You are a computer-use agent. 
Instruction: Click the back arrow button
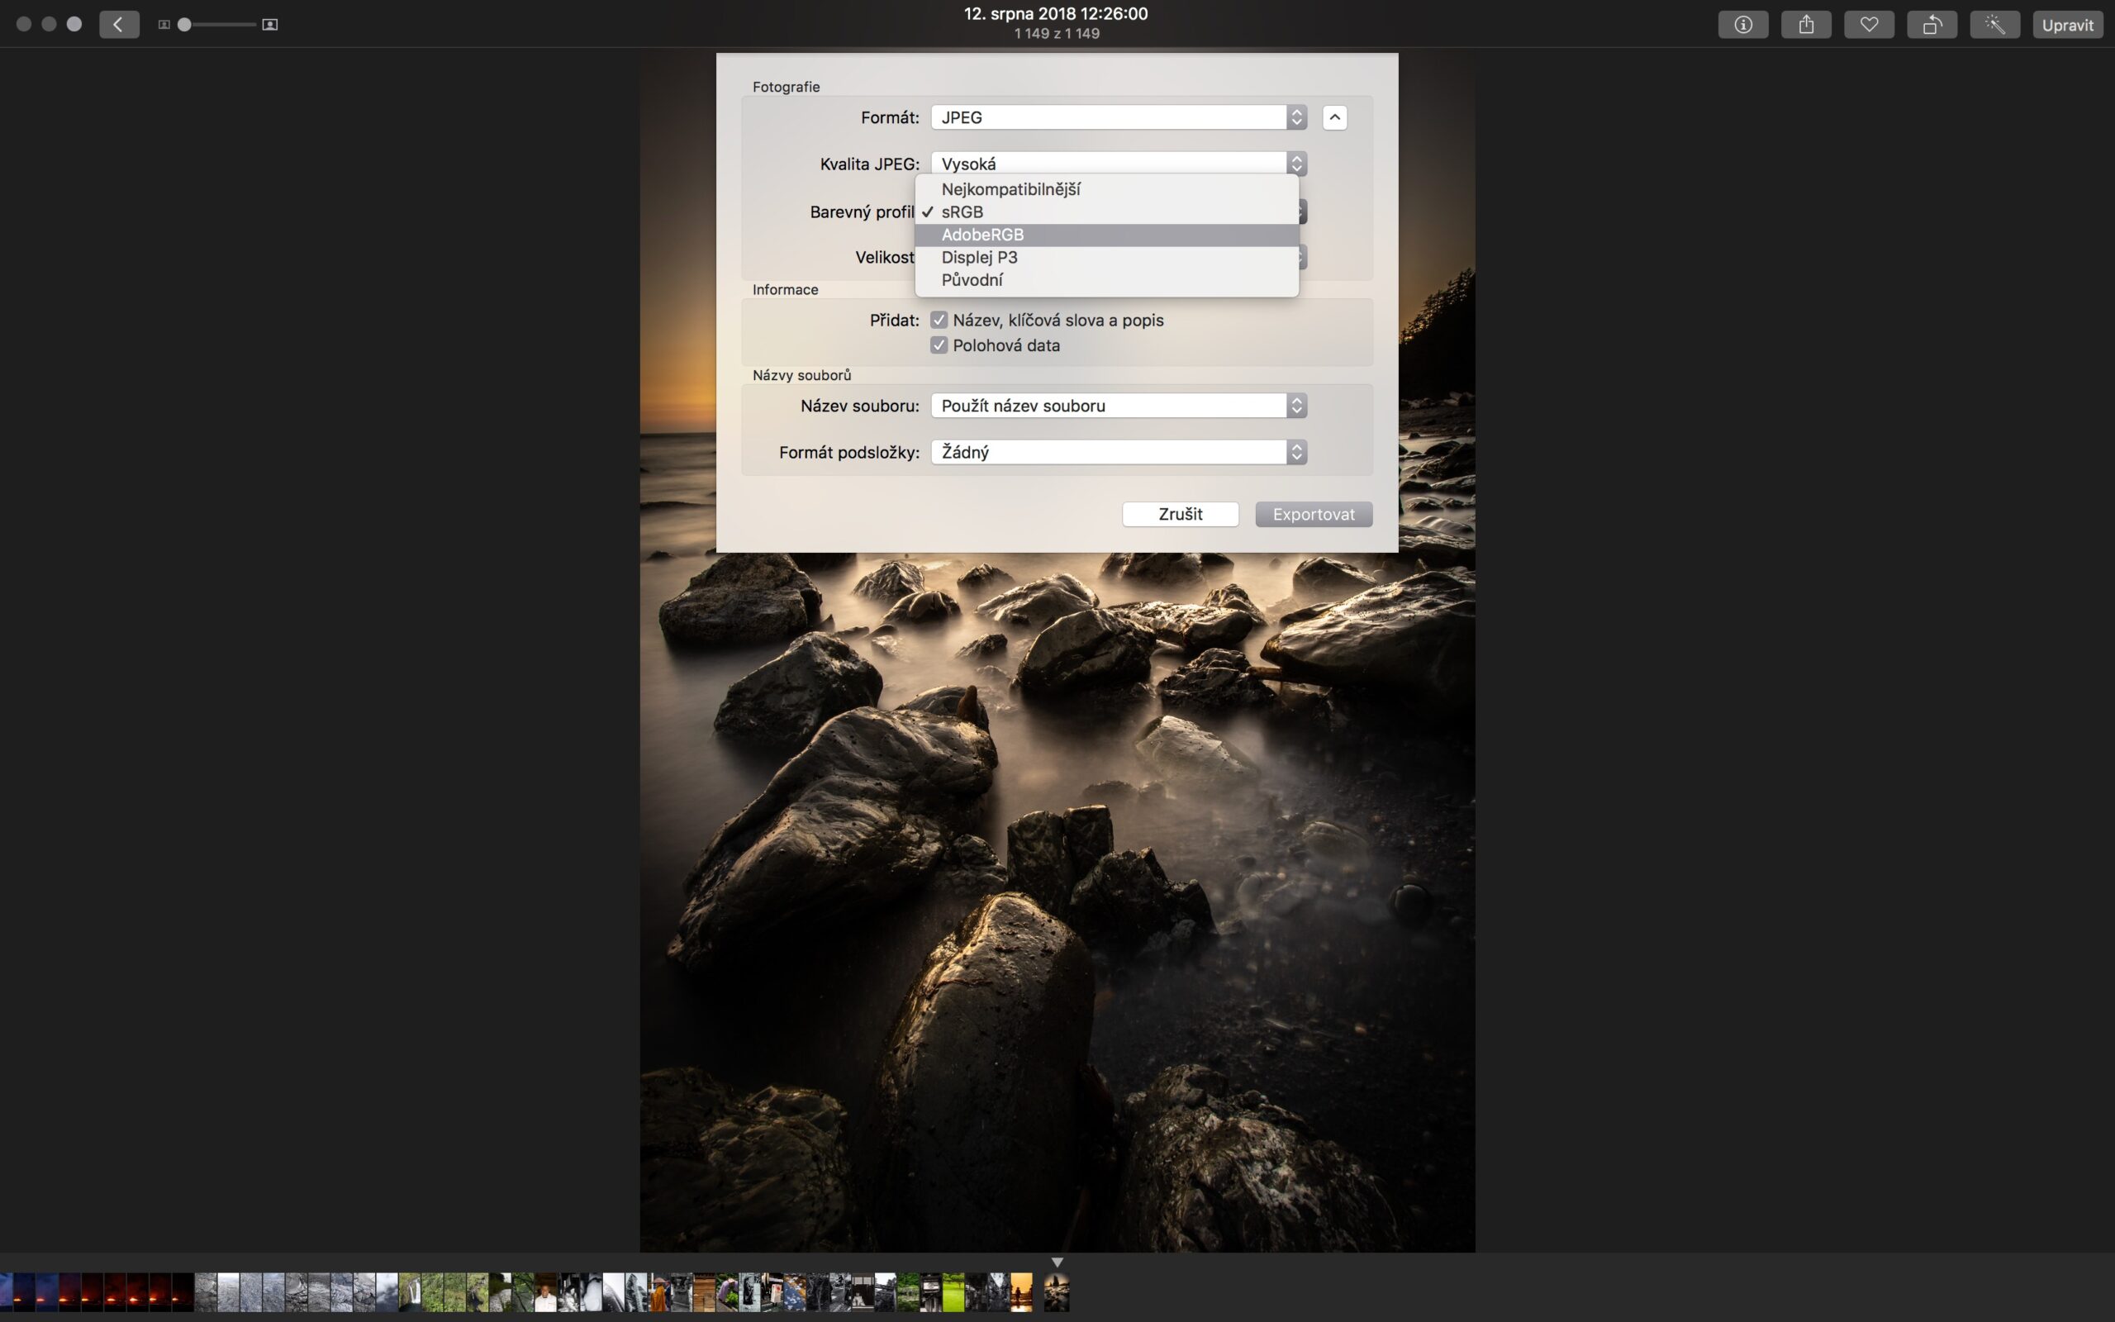click(119, 25)
